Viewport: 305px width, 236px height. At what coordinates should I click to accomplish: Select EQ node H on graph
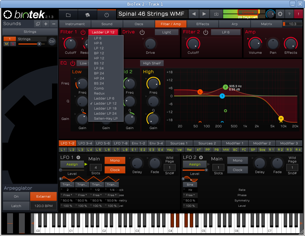[281, 118]
